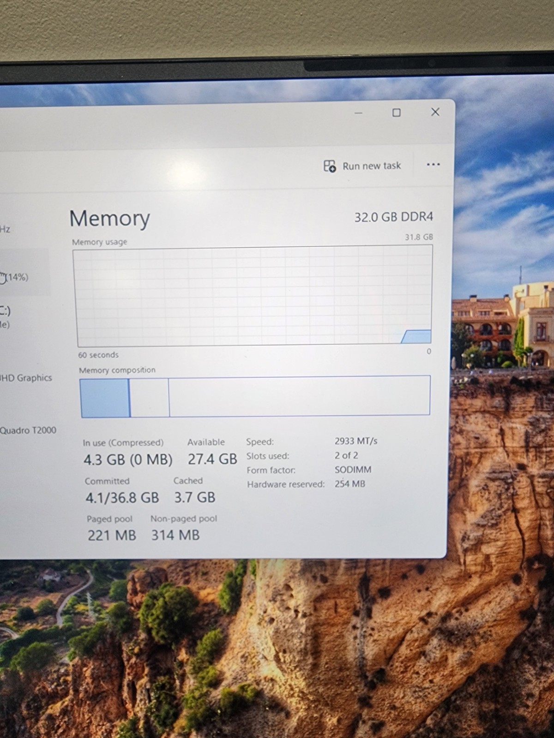Click the Hardware reserved value 254 MB

coord(350,484)
